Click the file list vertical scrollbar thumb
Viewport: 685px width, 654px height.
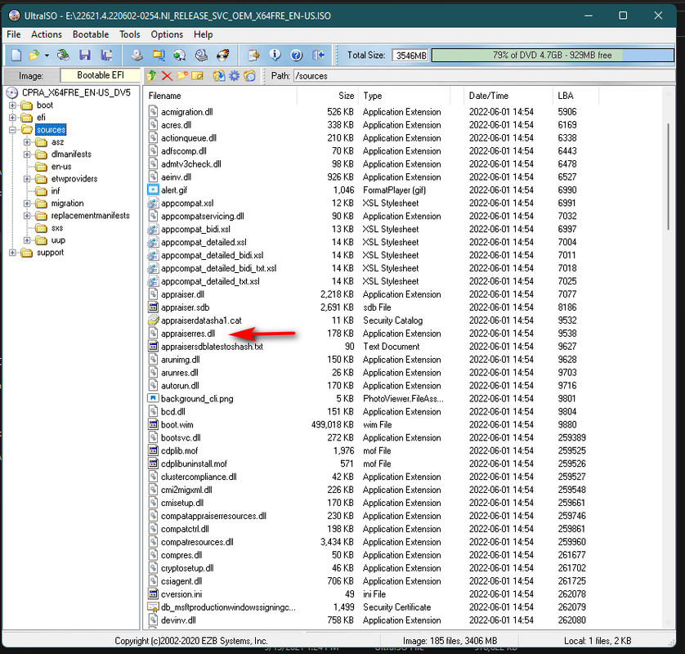click(x=668, y=177)
